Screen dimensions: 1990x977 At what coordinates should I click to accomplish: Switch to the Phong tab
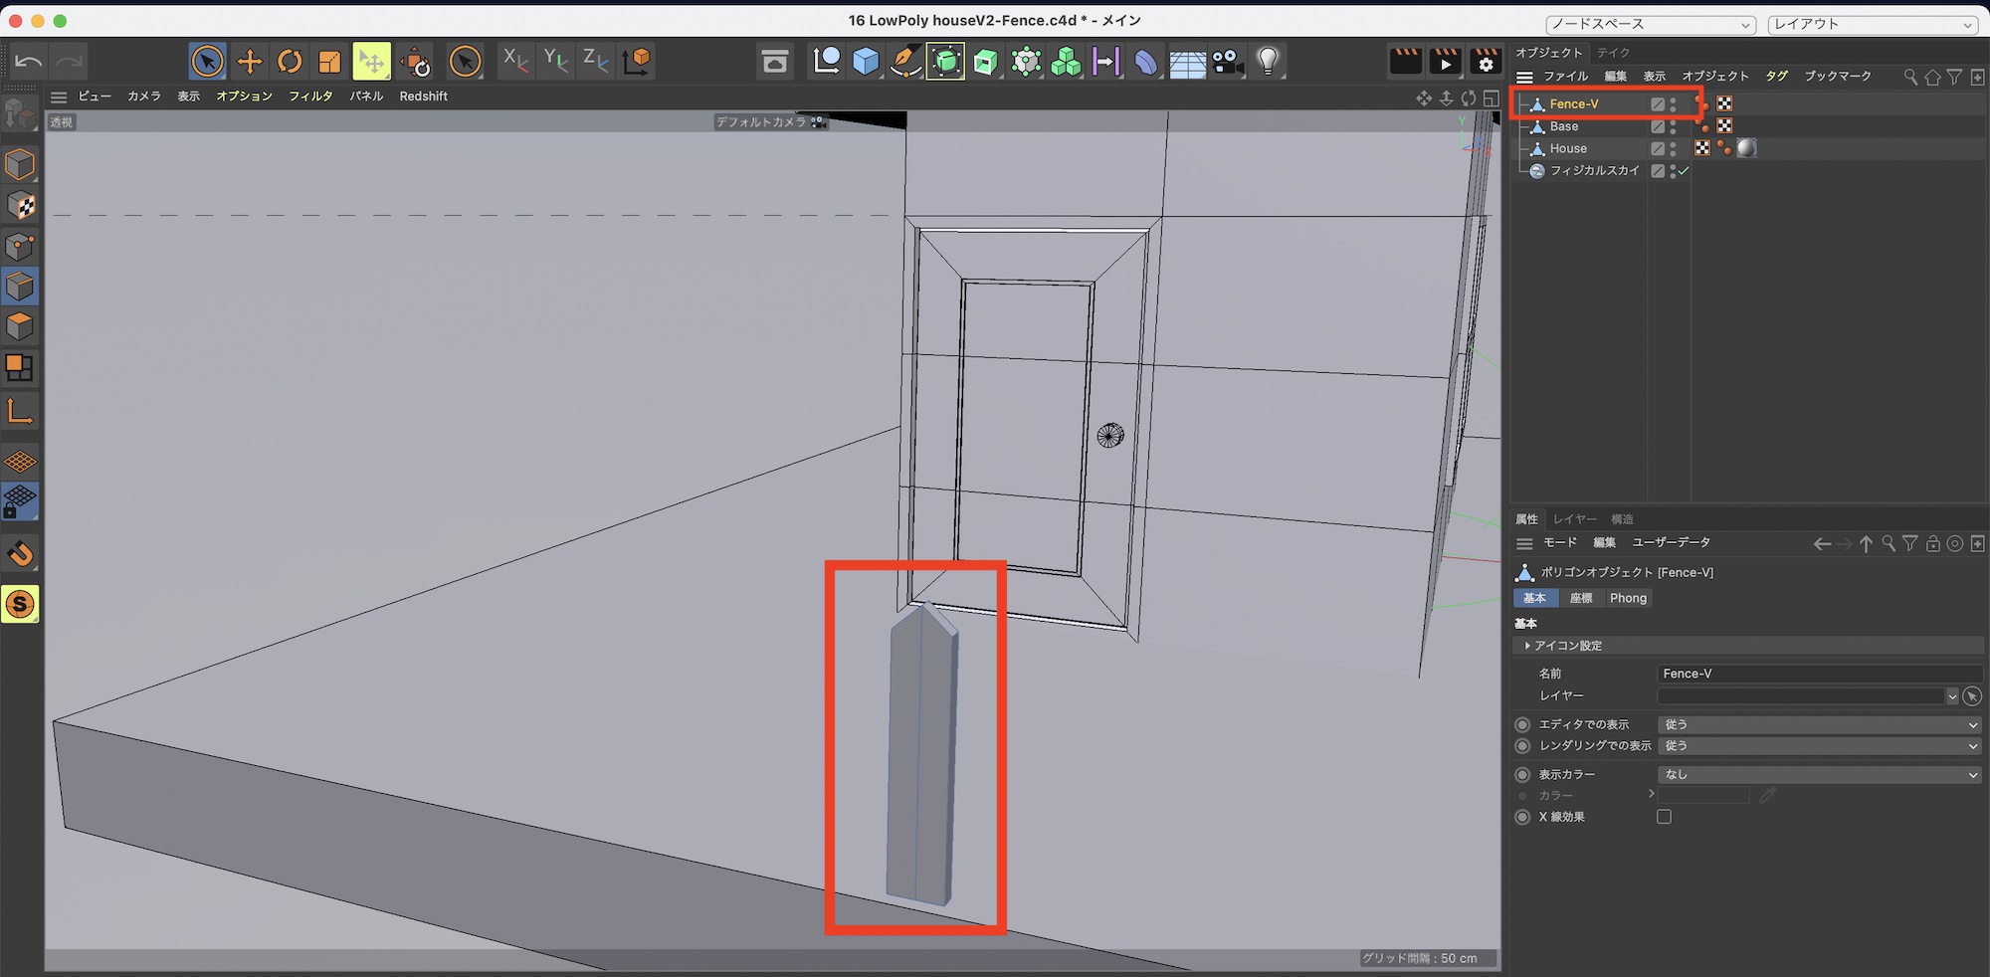click(x=1628, y=598)
